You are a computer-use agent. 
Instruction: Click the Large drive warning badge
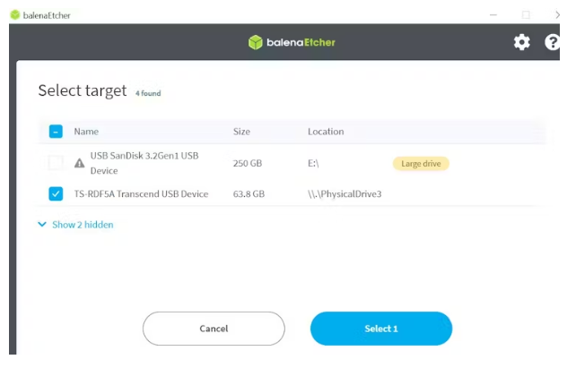(x=420, y=163)
